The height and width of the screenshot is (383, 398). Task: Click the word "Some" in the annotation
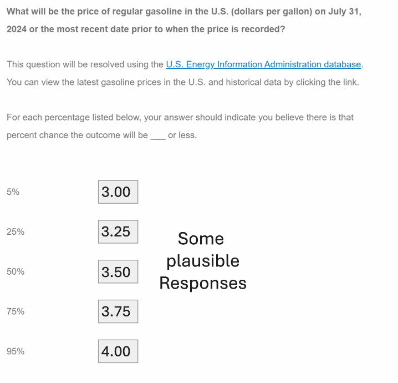pos(201,239)
